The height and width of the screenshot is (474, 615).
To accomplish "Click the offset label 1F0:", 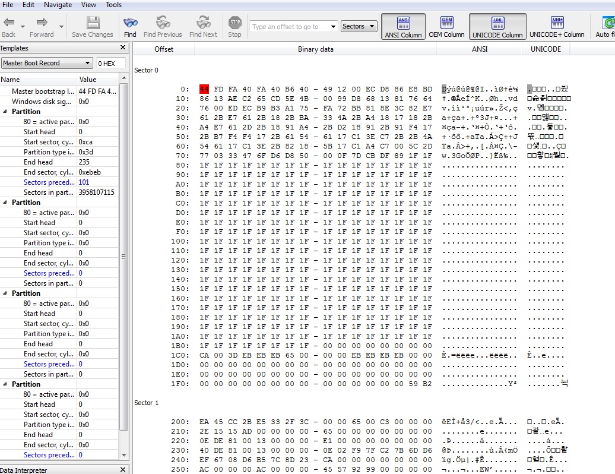I will [180, 384].
